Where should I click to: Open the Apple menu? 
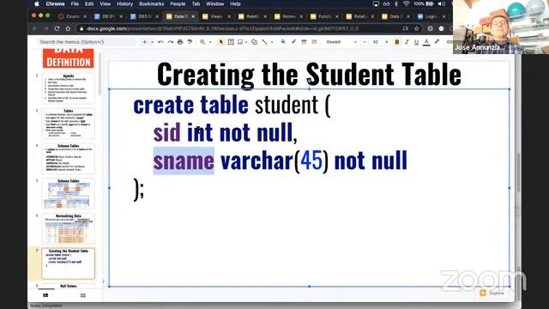point(36,3)
